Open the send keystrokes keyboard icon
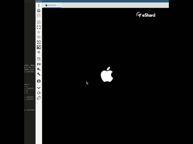This screenshot has width=193, height=144. coord(39,64)
